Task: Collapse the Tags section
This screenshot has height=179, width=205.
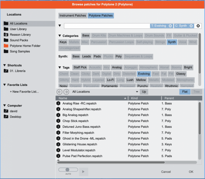Action: (60, 67)
